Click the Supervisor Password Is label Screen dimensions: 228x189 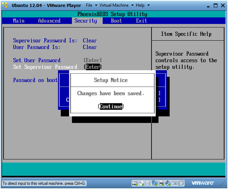(45, 40)
